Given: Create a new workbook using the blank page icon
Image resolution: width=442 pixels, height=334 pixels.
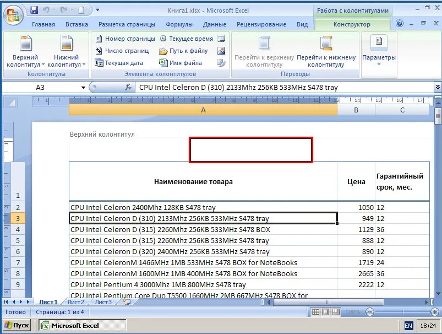Looking at the screenshot, I should [x=81, y=10].
